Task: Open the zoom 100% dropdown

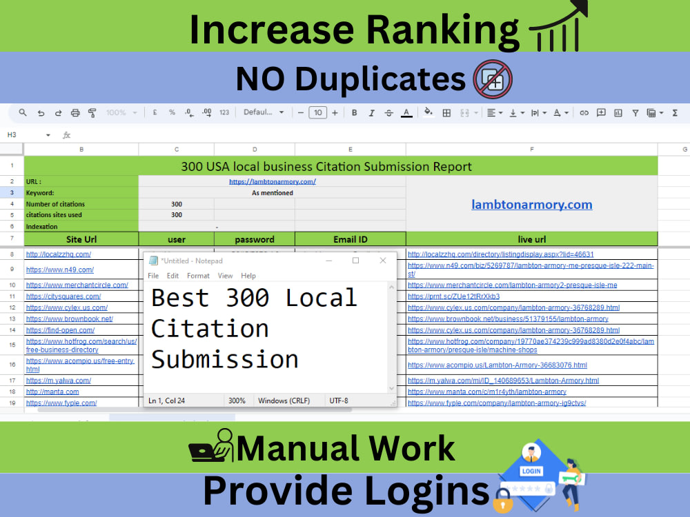Action: 122,112
